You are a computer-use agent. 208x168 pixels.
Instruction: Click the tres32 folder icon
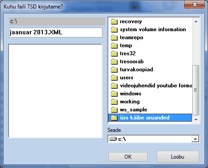point(114,54)
